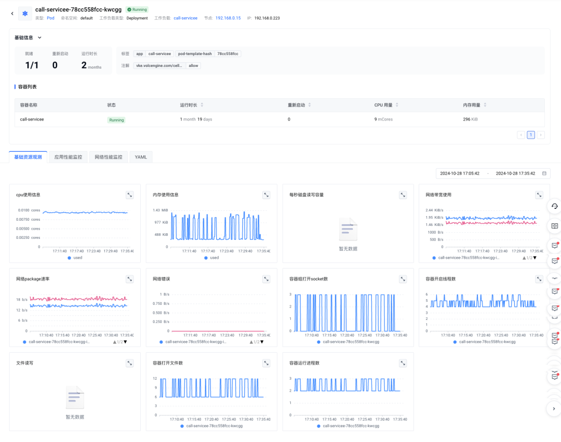Sort container list by CPU 用量

point(397,105)
